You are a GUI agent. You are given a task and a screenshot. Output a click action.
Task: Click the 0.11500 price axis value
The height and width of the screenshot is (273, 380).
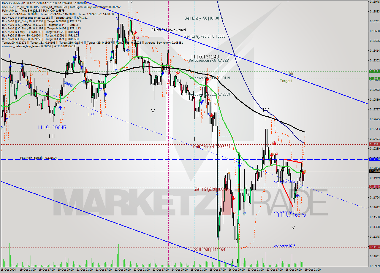point(375,217)
